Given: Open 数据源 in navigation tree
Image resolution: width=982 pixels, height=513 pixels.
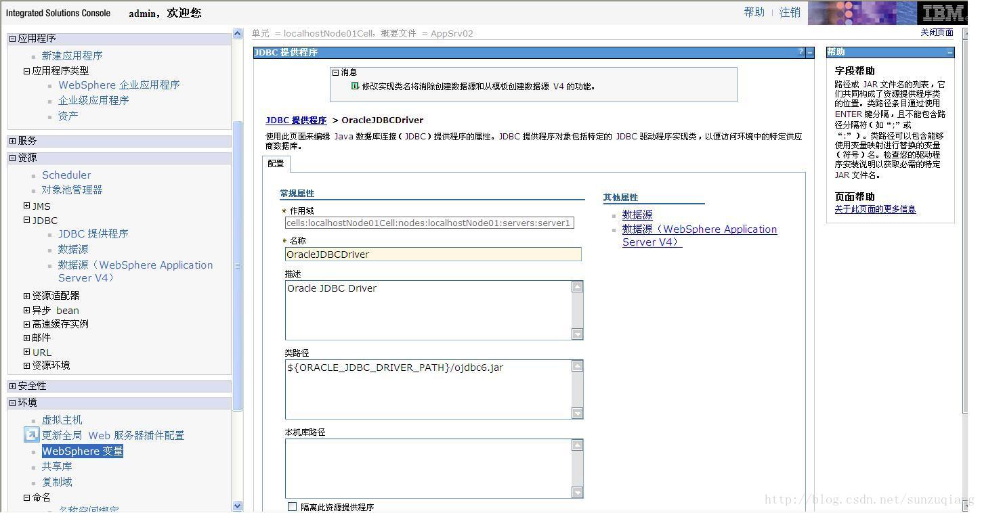Looking at the screenshot, I should coord(73,249).
